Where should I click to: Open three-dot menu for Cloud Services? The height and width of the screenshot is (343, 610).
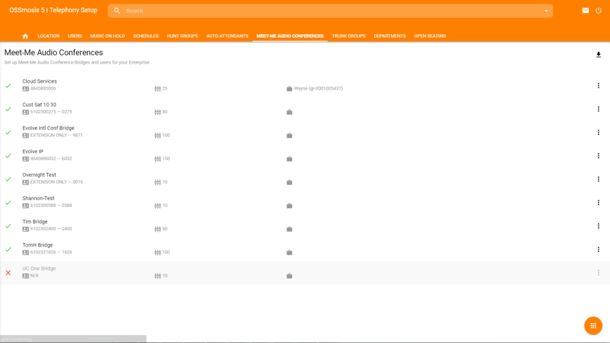tap(598, 85)
